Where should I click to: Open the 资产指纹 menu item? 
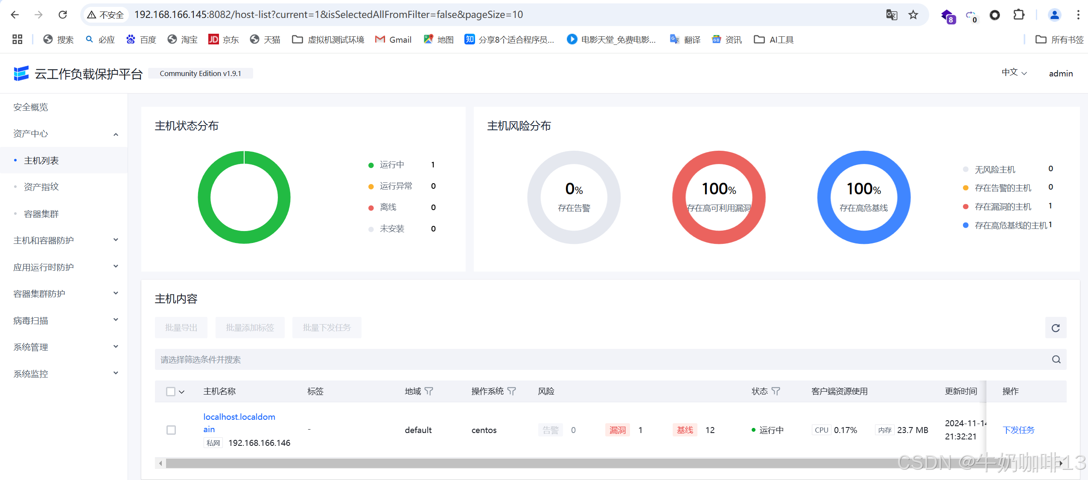click(41, 187)
